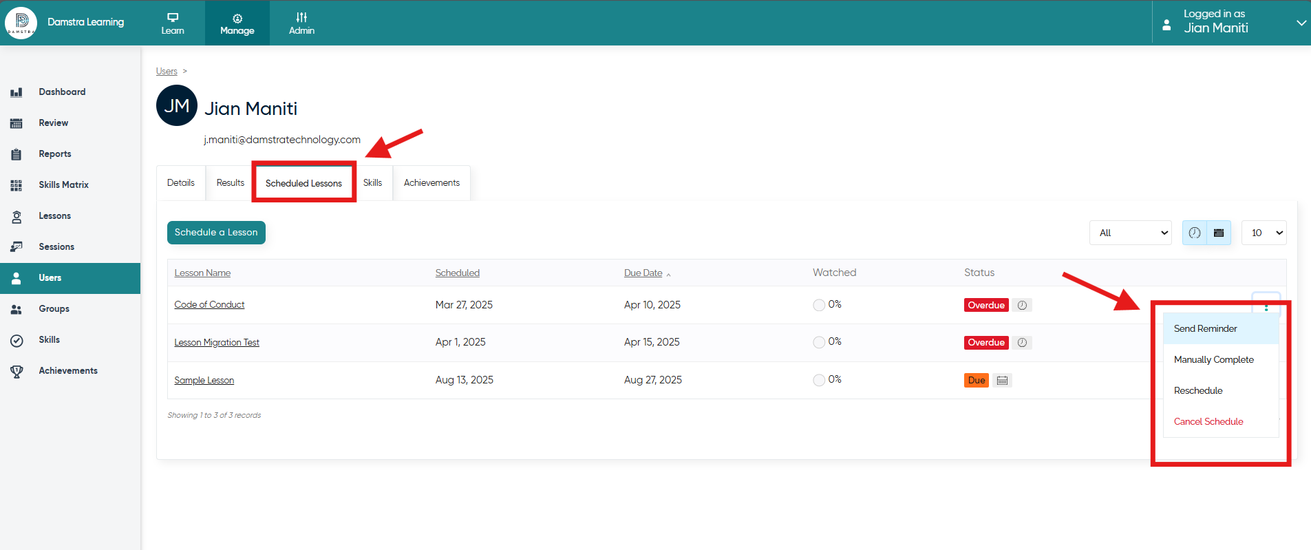1311x550 pixels.
Task: Choose Manually Complete from the actions menu
Action: point(1221,360)
